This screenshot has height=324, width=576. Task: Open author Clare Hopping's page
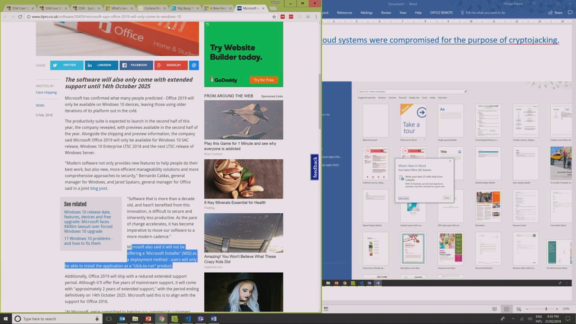pyautogui.click(x=46, y=92)
